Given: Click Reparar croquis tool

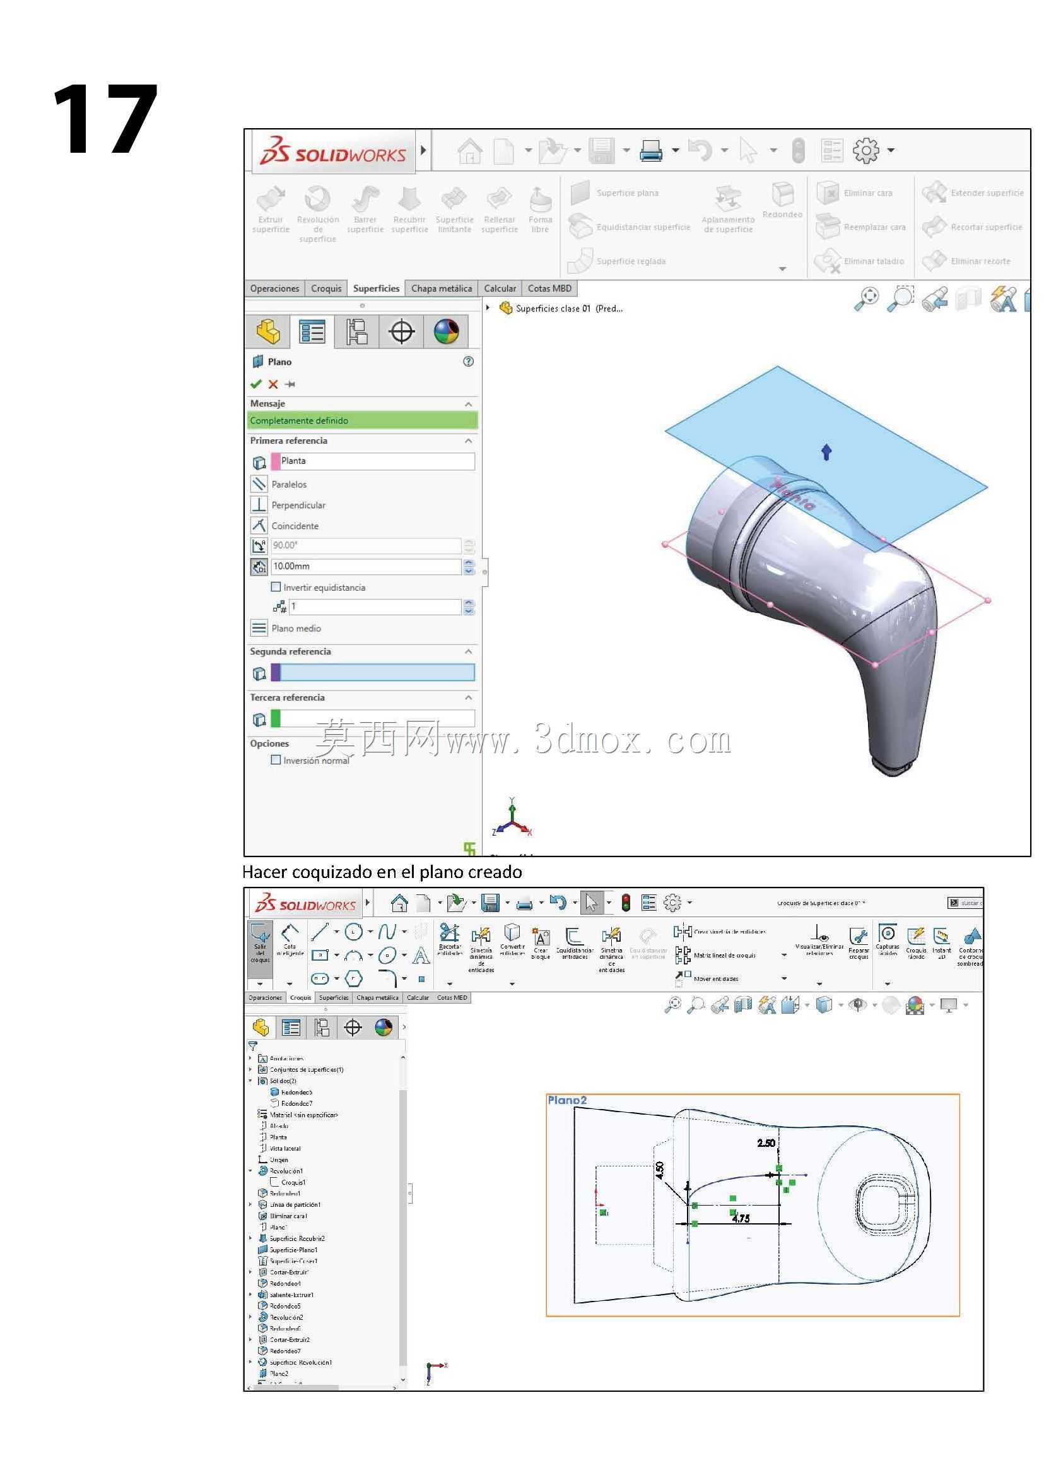Looking at the screenshot, I should point(858,943).
